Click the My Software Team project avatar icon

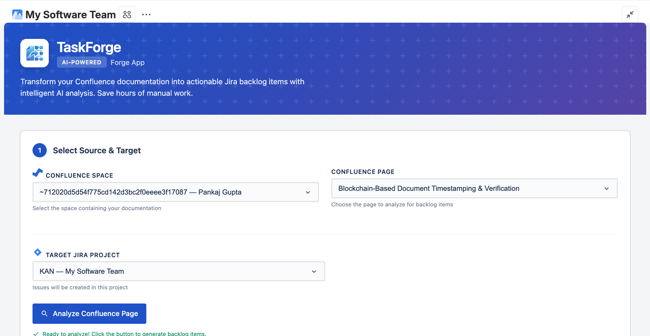17,15
